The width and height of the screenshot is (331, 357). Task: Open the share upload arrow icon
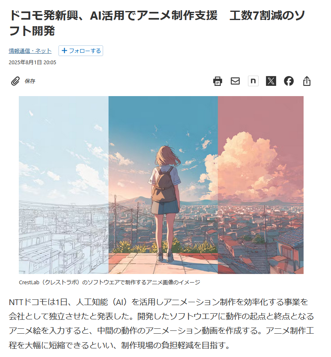307,81
